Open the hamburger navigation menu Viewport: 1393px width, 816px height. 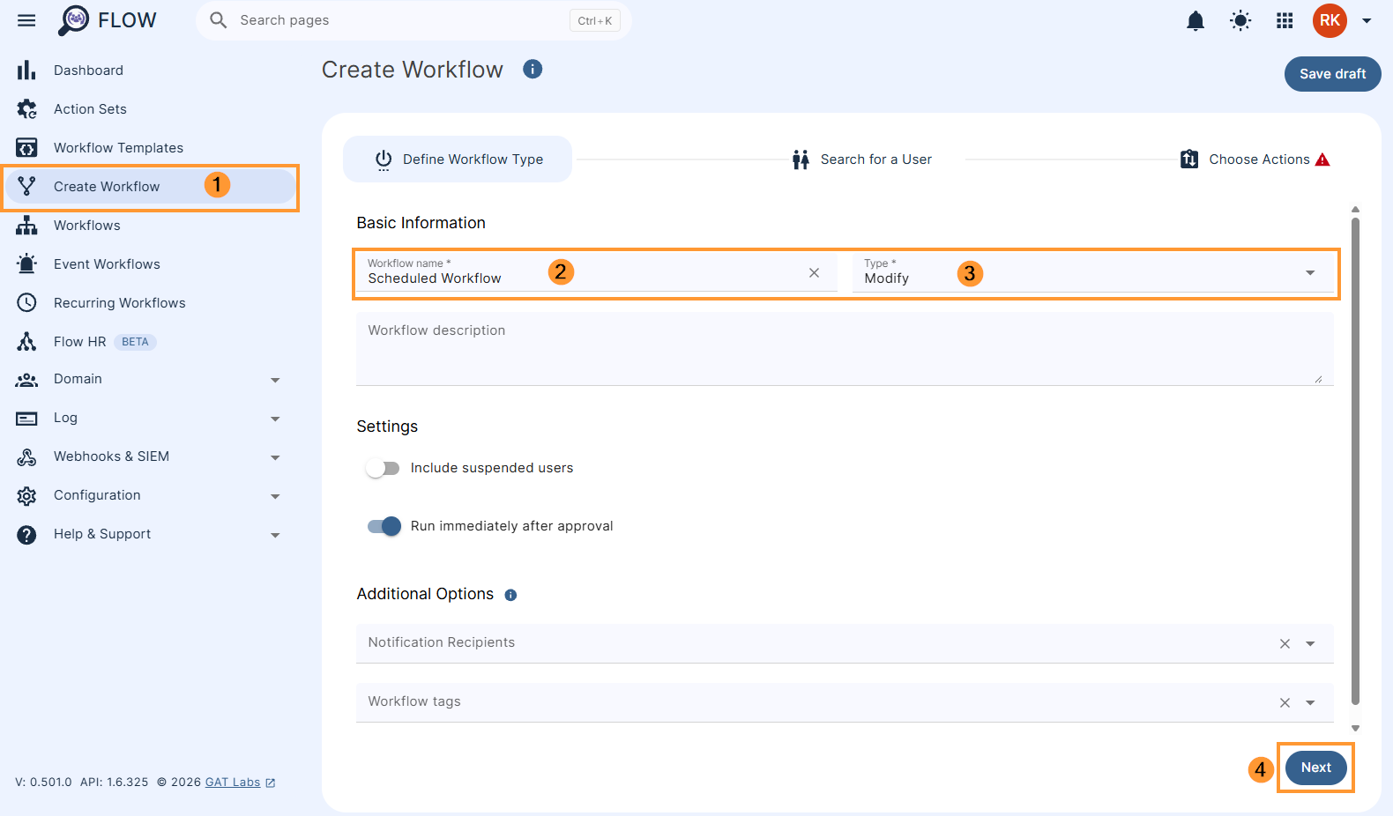26,20
